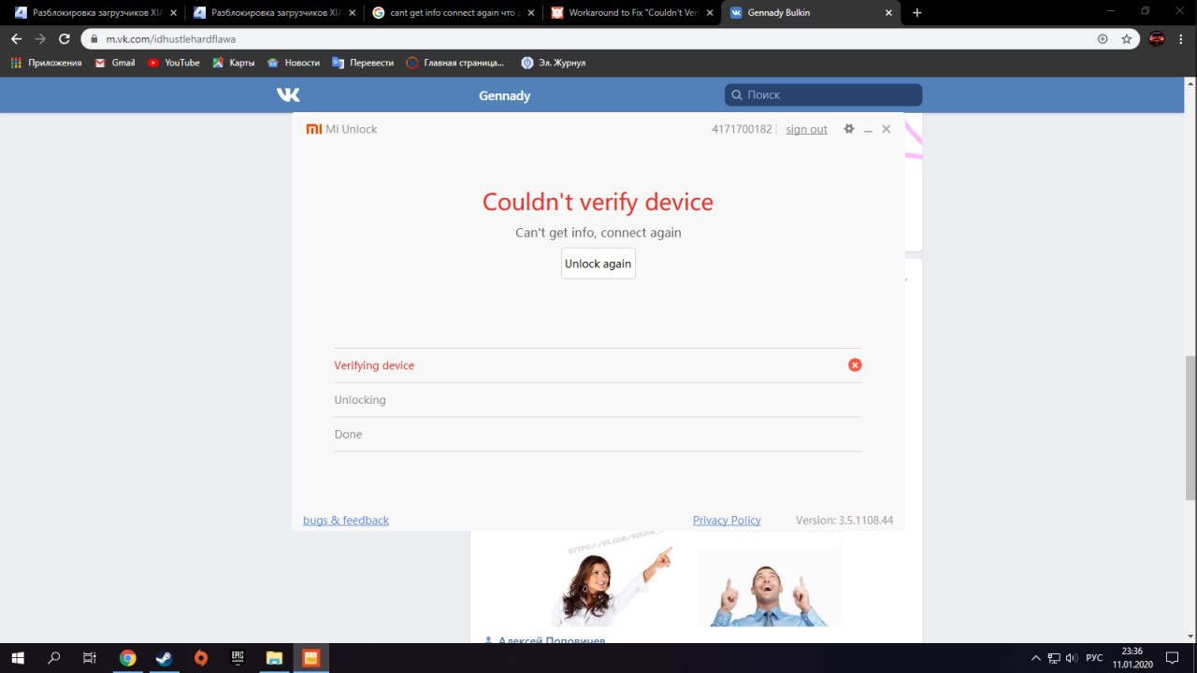Click the Unlock again button

[x=598, y=264]
